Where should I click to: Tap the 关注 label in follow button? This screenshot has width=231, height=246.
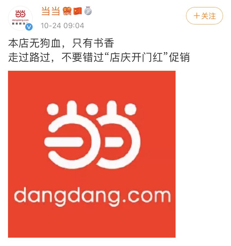(x=209, y=16)
